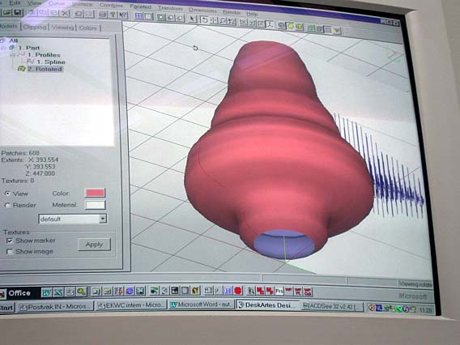The height and width of the screenshot is (345, 460).
Task: Switch to the Clipping tab
Action: pyautogui.click(x=35, y=27)
